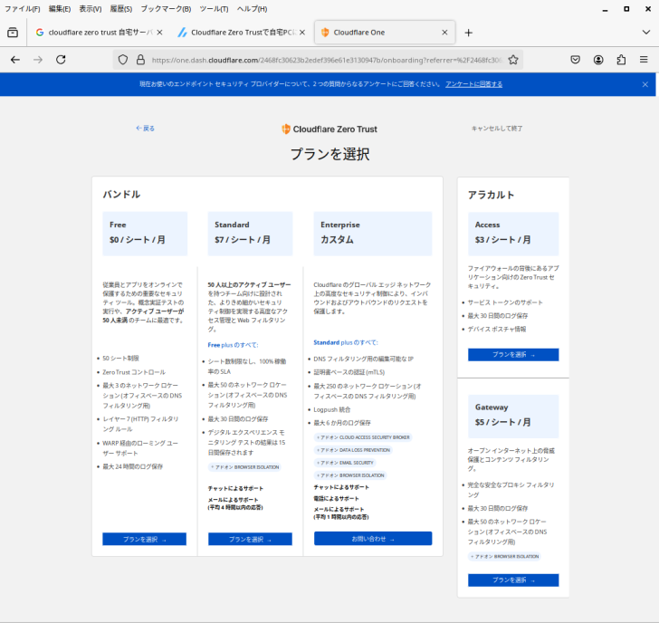659x623 pixels.
Task: Choose the Gateway plan button
Action: [513, 580]
